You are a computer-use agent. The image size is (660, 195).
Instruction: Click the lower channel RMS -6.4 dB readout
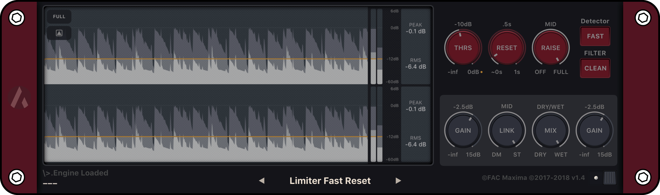[416, 141]
